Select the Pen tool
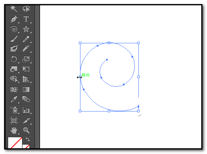 (x=14, y=19)
